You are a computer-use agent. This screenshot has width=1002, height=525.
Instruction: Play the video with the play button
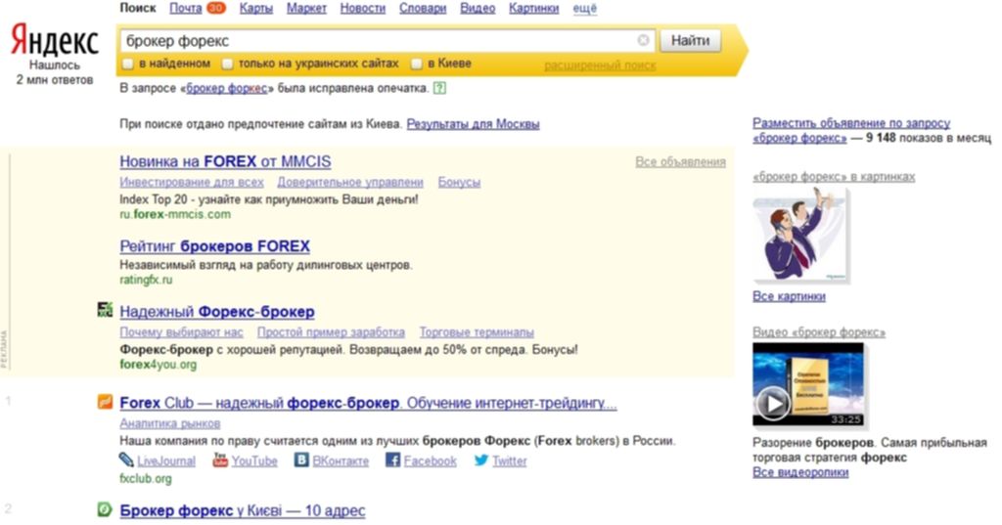point(773,403)
